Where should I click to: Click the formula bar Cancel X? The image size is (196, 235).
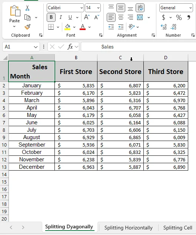(52, 47)
